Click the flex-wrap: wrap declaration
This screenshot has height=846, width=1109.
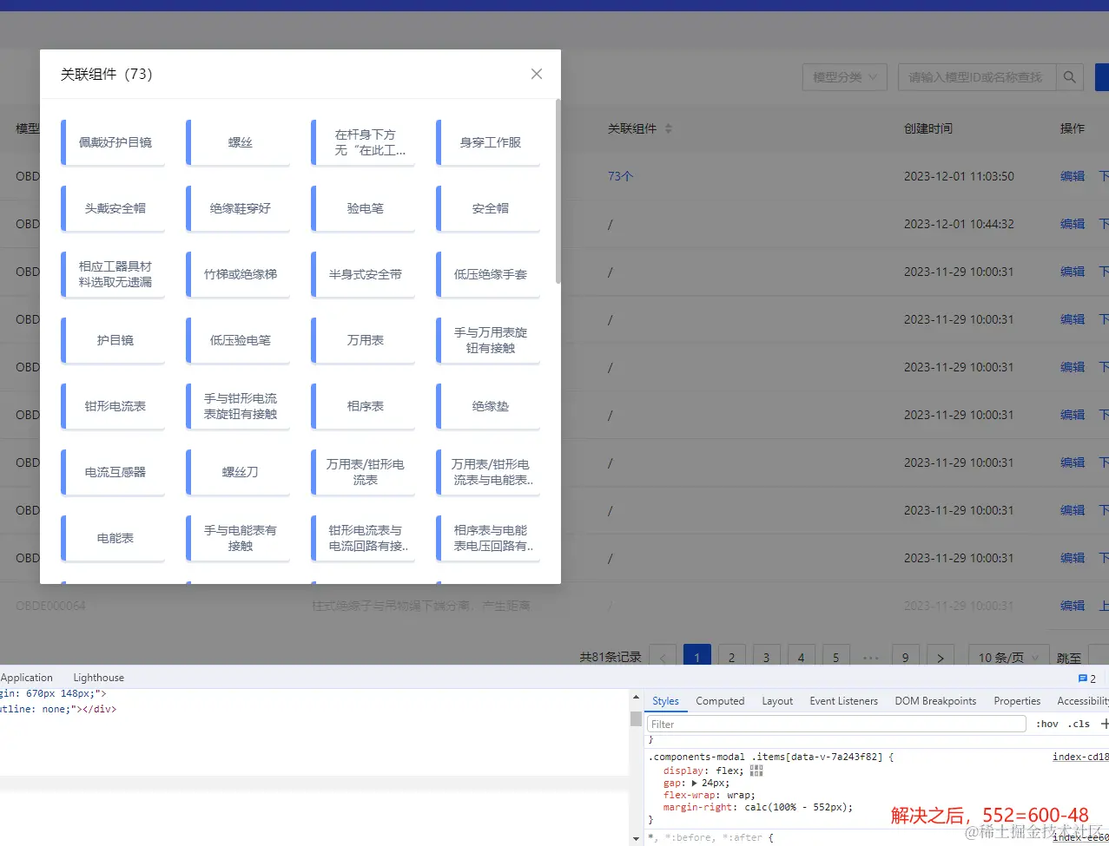[709, 795]
